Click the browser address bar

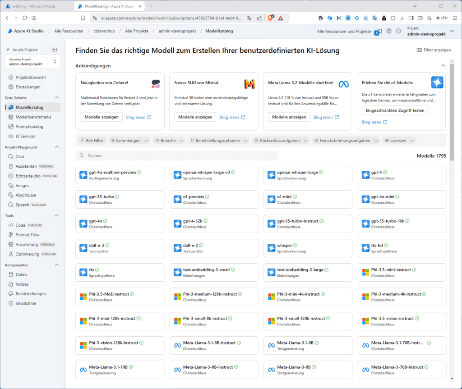pos(171,18)
